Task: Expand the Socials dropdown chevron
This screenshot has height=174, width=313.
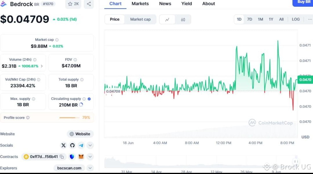Action: (90, 145)
